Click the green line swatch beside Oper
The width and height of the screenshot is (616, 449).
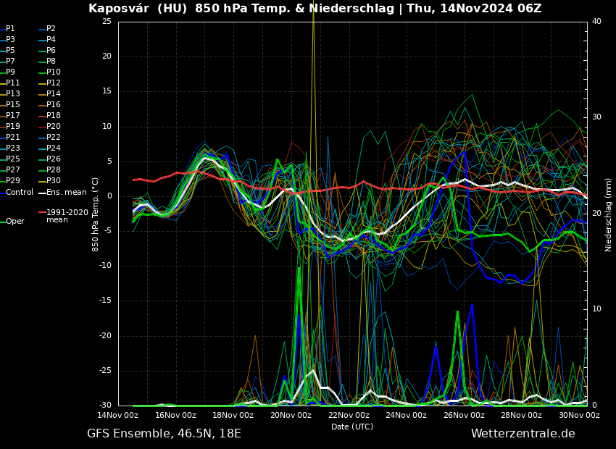pos(2,222)
